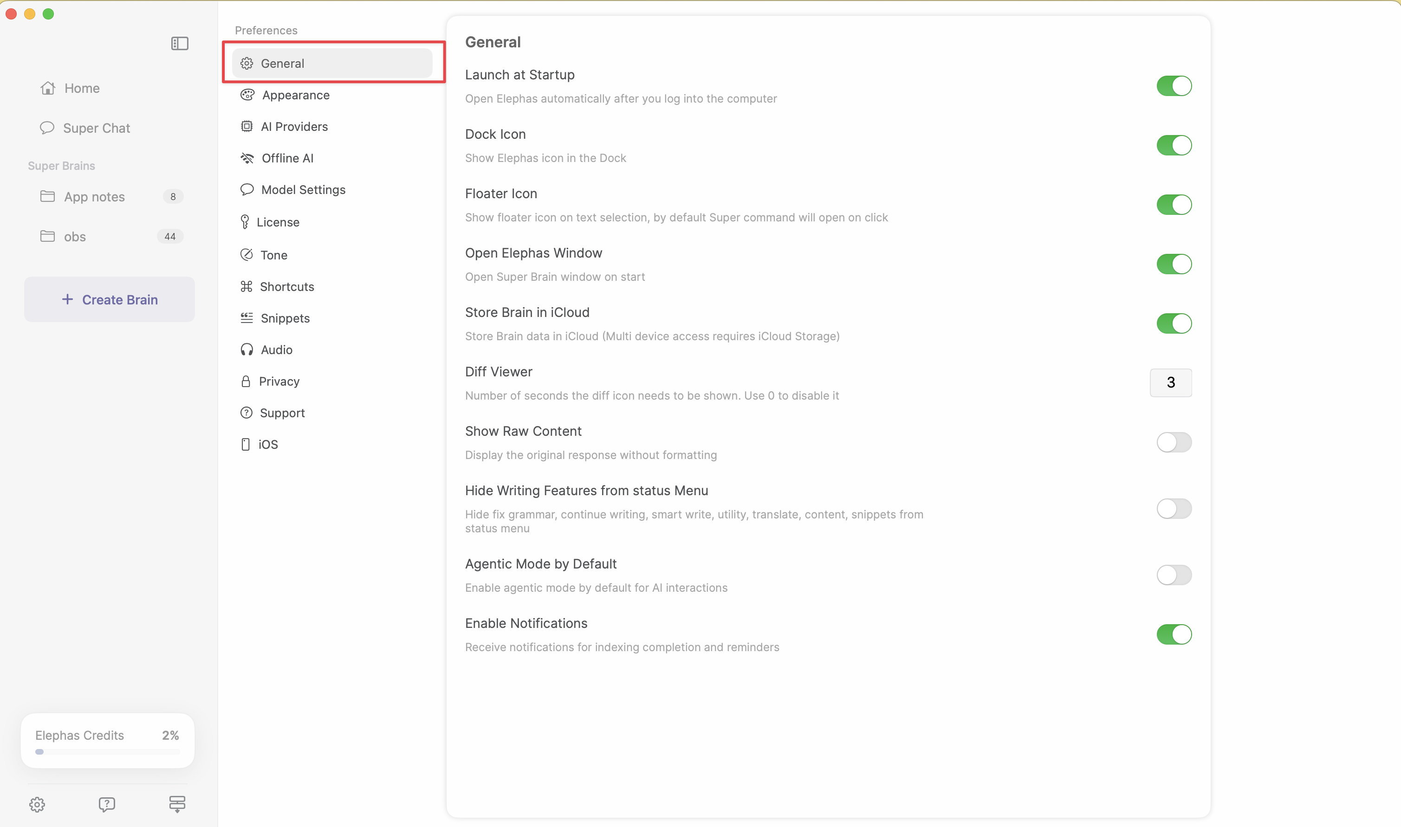1401x827 pixels.
Task: Click the Create Brain button
Action: pos(109,299)
